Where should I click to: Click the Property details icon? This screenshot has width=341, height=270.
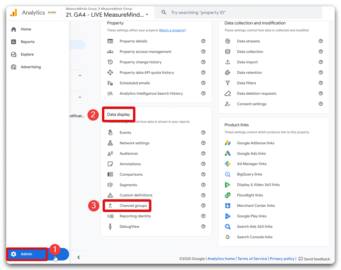(x=110, y=41)
